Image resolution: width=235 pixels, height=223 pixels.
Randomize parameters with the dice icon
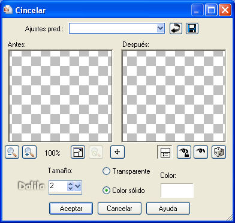219,152
